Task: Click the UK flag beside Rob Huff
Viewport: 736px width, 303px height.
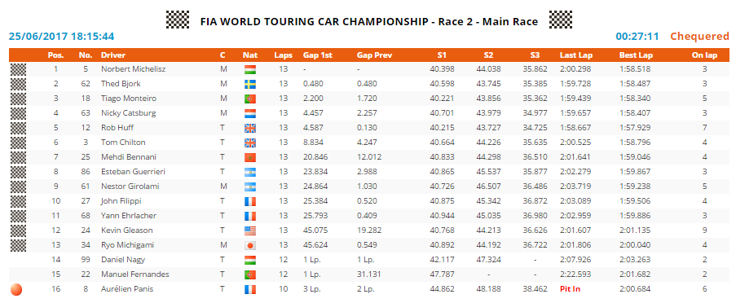Action: click(249, 128)
